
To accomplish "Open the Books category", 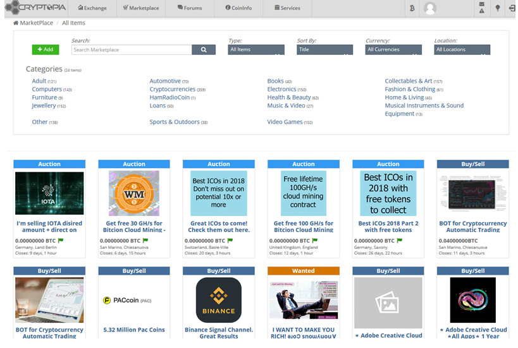I will tap(276, 81).
